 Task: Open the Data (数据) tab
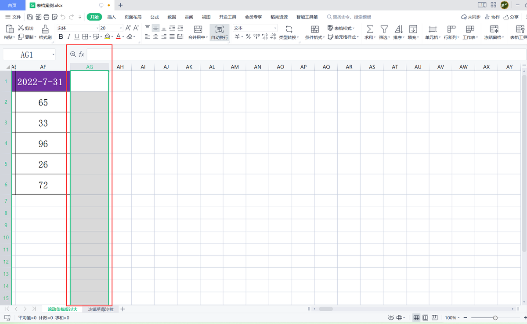(x=172, y=17)
